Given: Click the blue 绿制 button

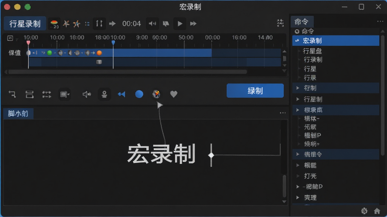Looking at the screenshot, I should 255,90.
